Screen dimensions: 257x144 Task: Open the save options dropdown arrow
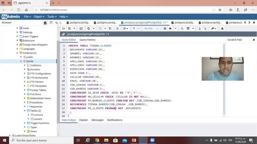[74, 28]
